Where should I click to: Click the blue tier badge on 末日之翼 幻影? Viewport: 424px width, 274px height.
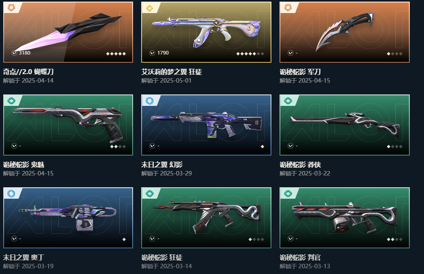tap(149, 101)
